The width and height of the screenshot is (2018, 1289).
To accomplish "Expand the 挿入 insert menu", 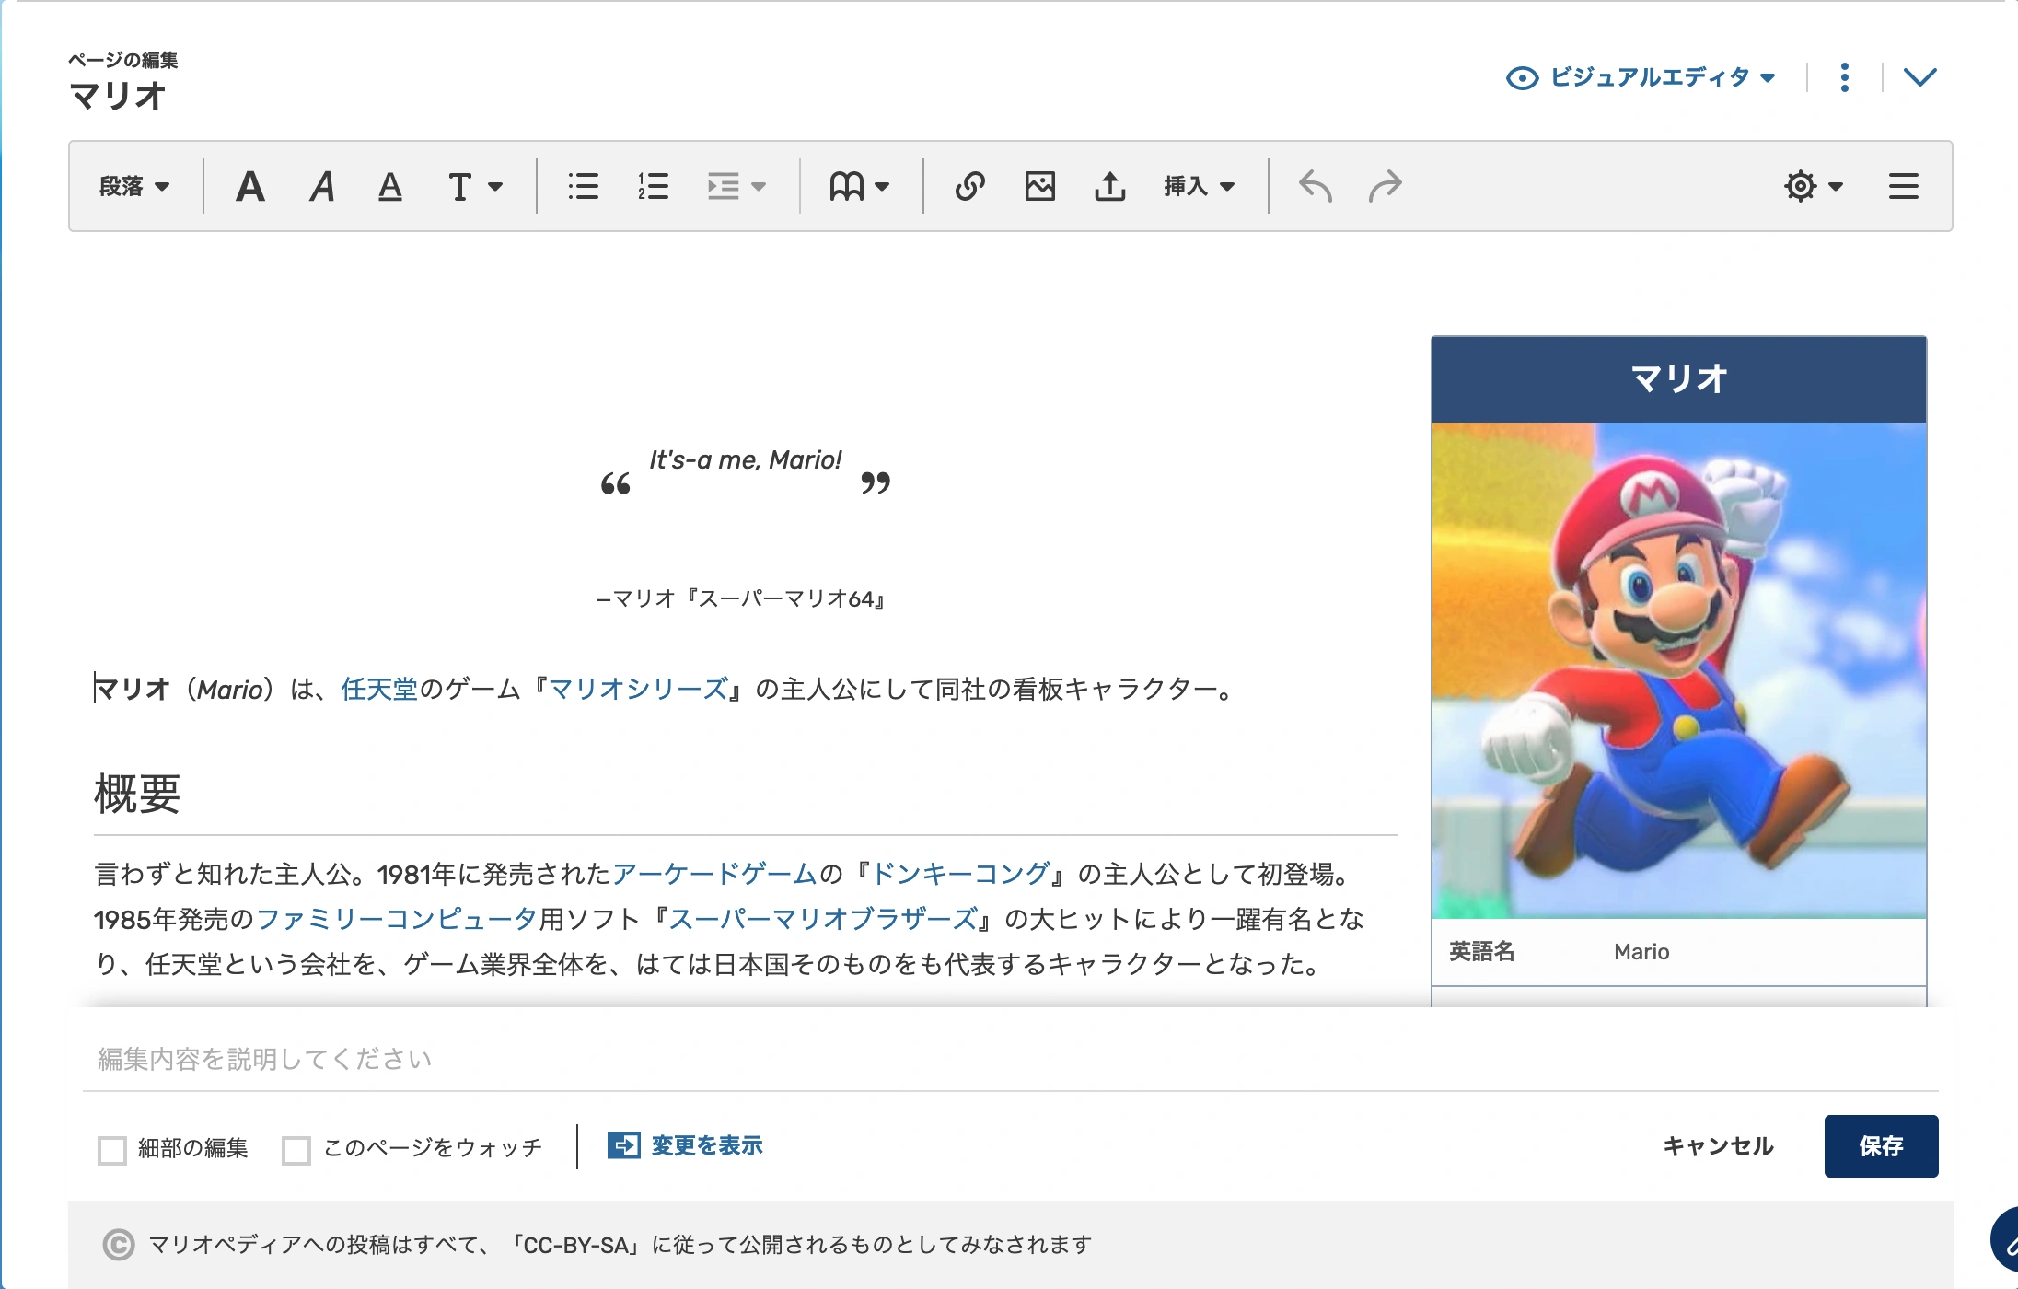I will tap(1199, 187).
